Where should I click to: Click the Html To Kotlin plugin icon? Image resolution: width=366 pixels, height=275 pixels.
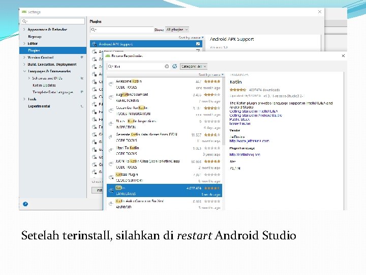point(111,150)
